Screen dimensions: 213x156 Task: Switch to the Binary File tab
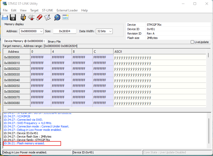click(54, 42)
